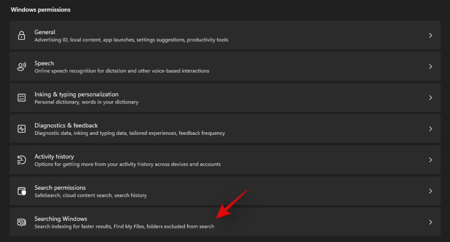450x242 pixels.
Task: Click the Speech voice icon
Action: coord(22,66)
